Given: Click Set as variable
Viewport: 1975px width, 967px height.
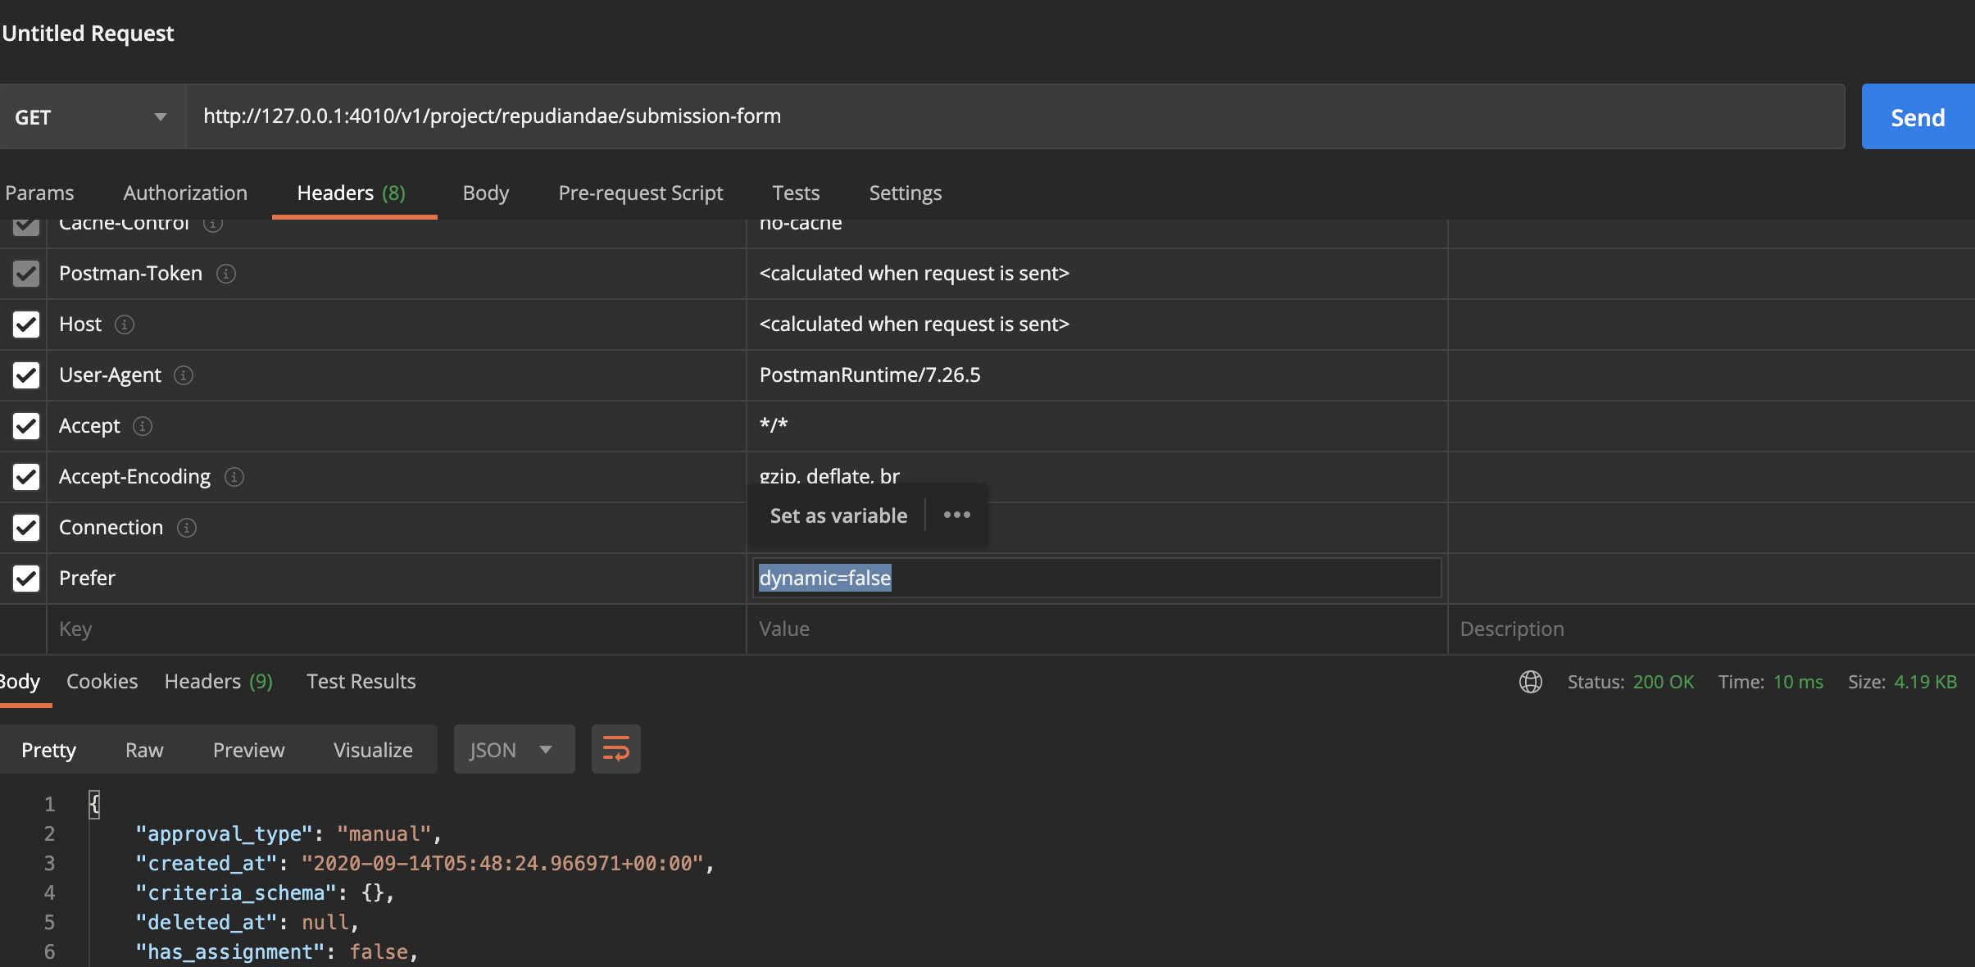Looking at the screenshot, I should (837, 515).
